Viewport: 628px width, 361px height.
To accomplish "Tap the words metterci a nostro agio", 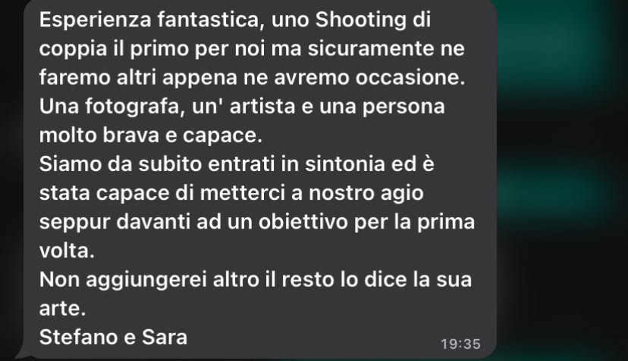I will (x=312, y=193).
